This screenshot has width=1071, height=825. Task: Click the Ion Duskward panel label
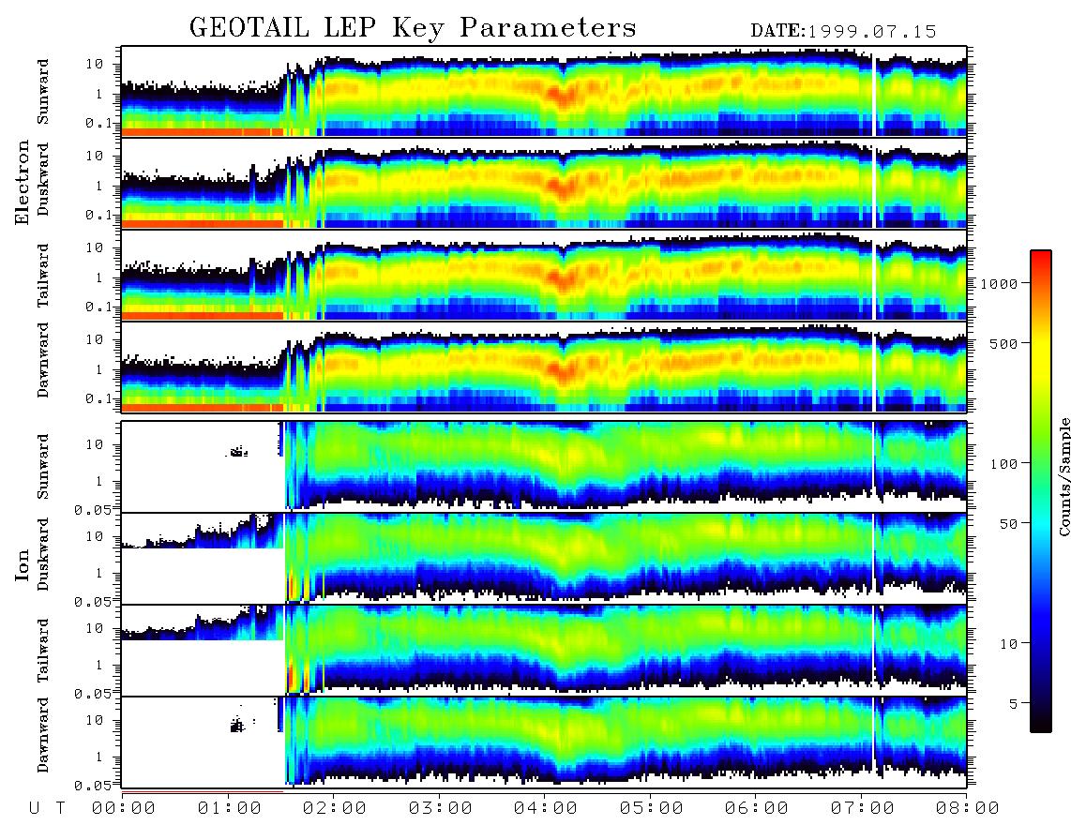[43, 555]
